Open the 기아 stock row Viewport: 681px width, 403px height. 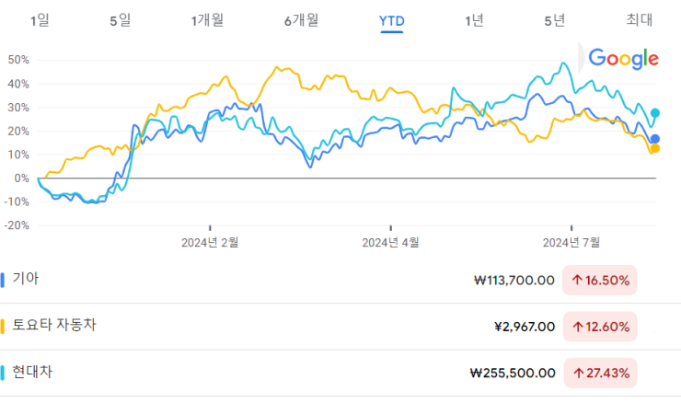click(340, 280)
